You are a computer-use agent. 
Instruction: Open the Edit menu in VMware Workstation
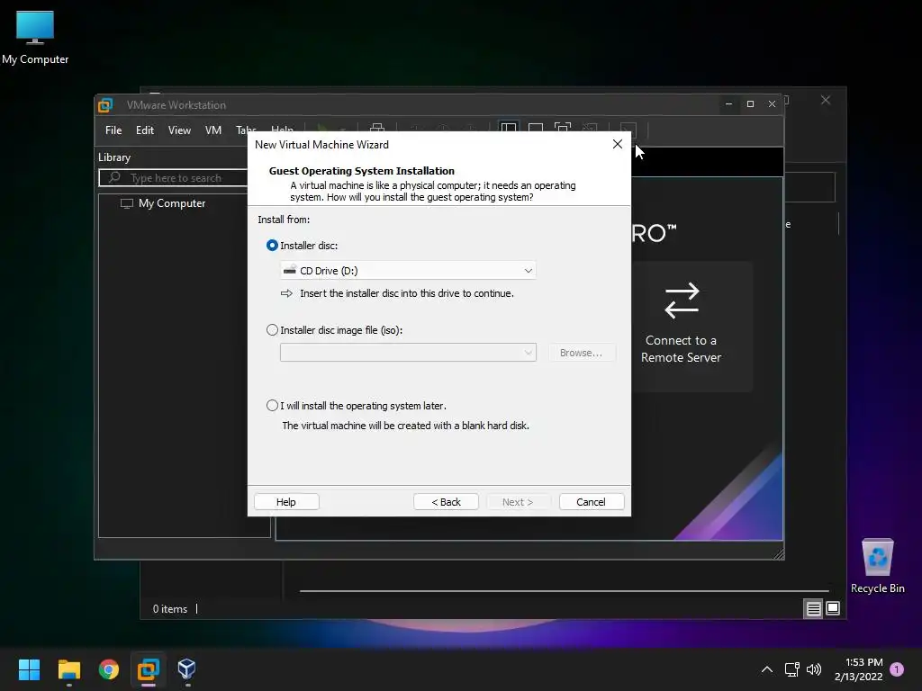pyautogui.click(x=145, y=130)
